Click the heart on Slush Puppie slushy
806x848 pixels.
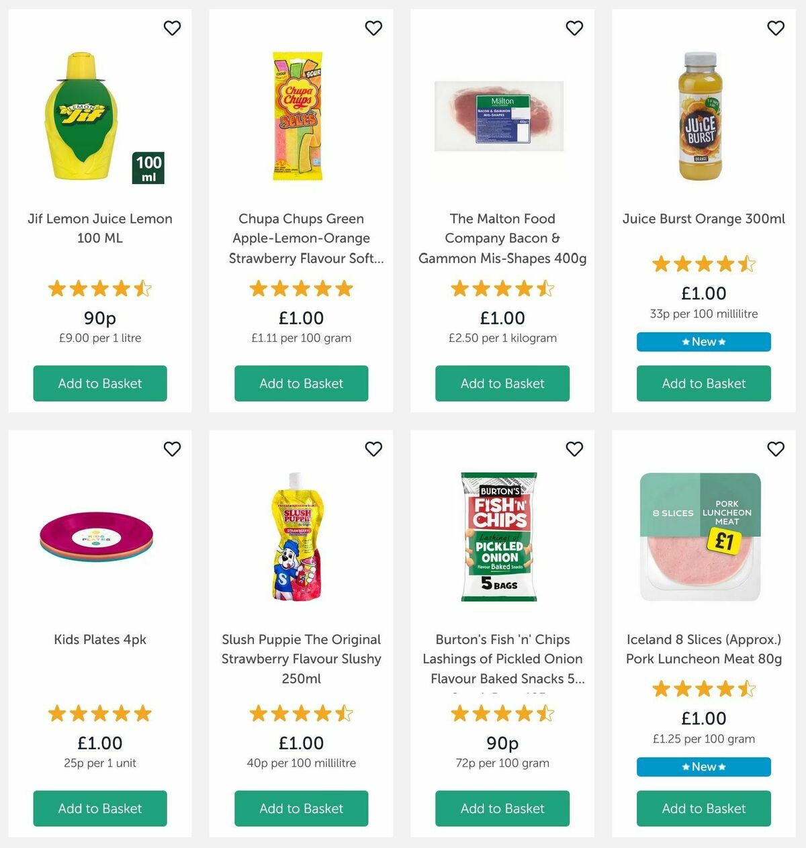click(x=373, y=449)
